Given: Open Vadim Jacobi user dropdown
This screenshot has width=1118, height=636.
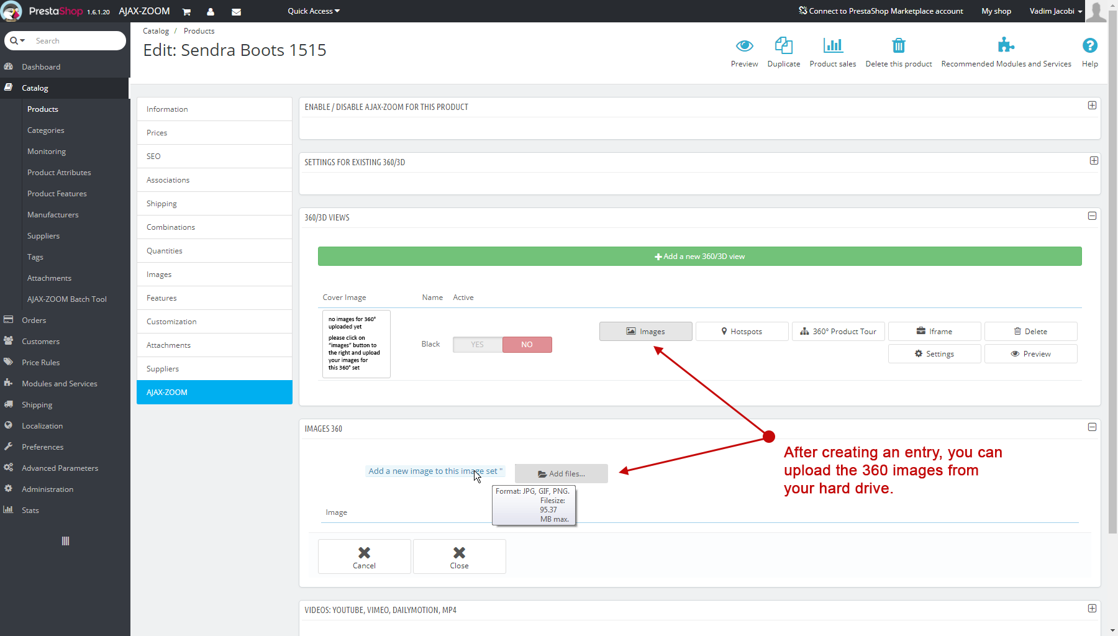Looking at the screenshot, I should coord(1055,11).
